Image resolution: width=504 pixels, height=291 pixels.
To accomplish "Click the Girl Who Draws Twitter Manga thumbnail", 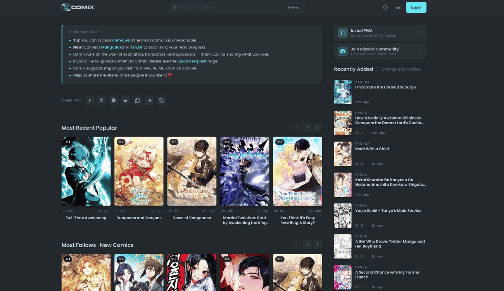I will tap(343, 246).
